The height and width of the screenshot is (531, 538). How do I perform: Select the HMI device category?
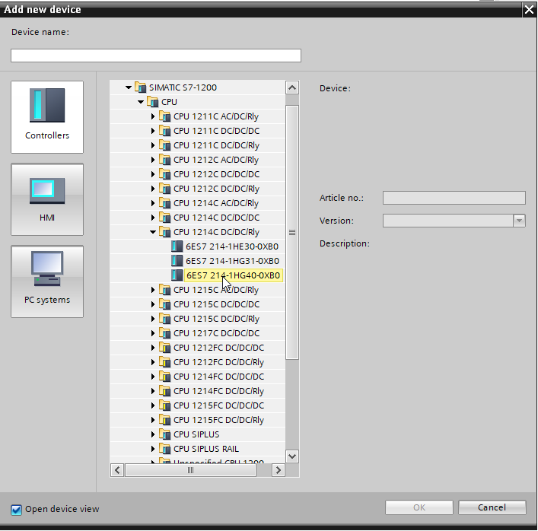coord(47,199)
